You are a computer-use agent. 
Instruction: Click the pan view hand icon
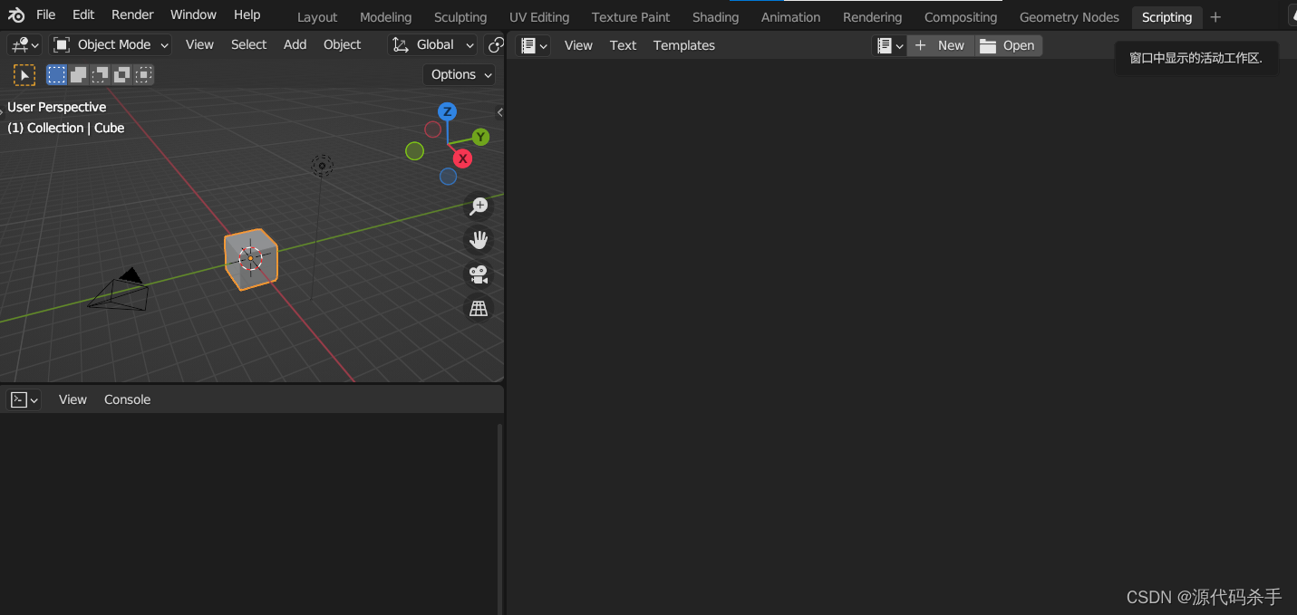pos(479,240)
